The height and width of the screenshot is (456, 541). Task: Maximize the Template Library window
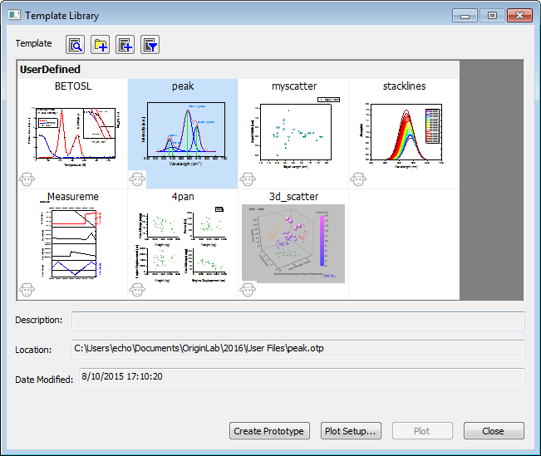(x=492, y=16)
